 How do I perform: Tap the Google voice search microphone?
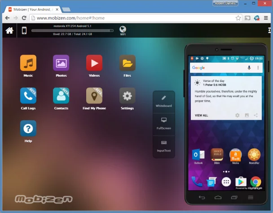tap(249, 68)
